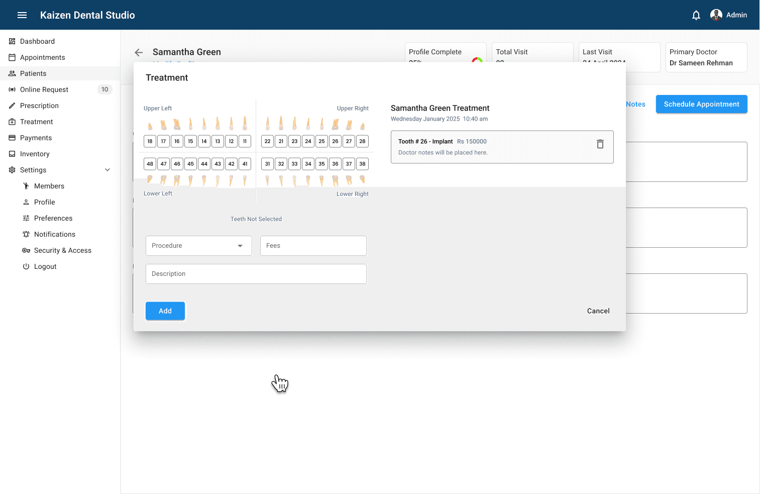Open the Procedure dropdown
This screenshot has height=494, width=760.
coord(198,246)
